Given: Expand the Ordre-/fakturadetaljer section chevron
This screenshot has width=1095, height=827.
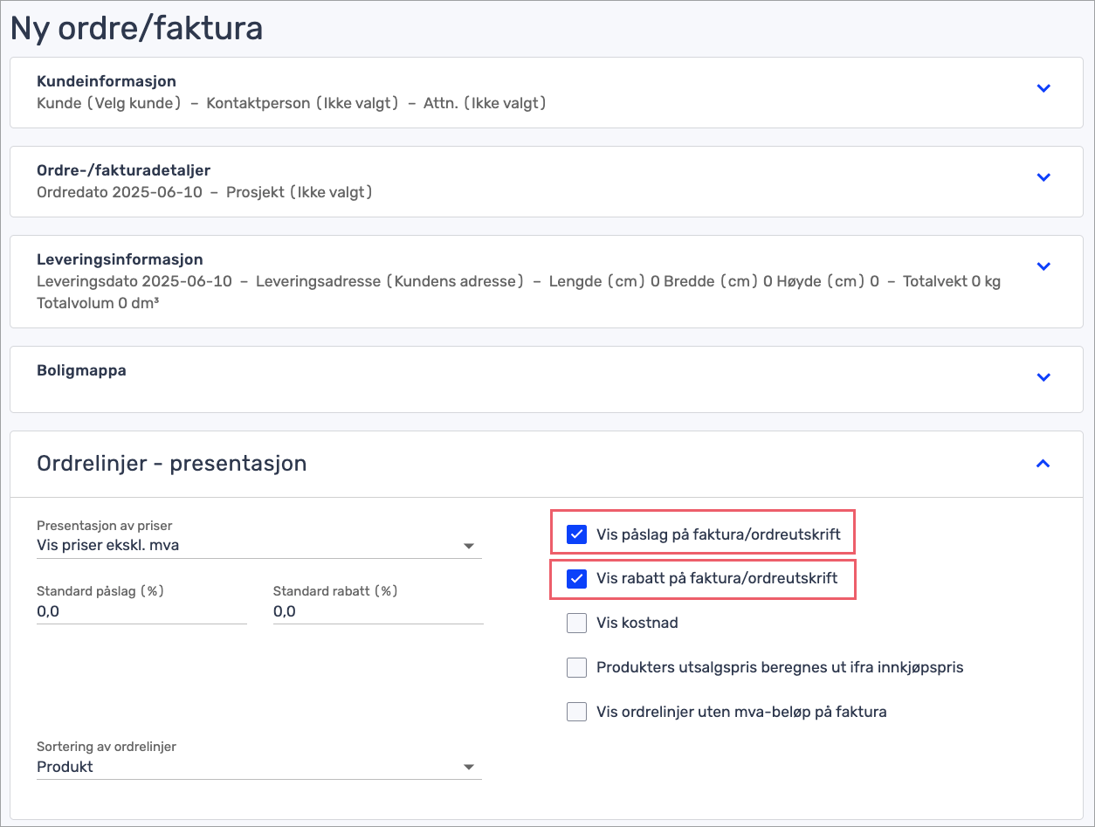Looking at the screenshot, I should pos(1043,177).
